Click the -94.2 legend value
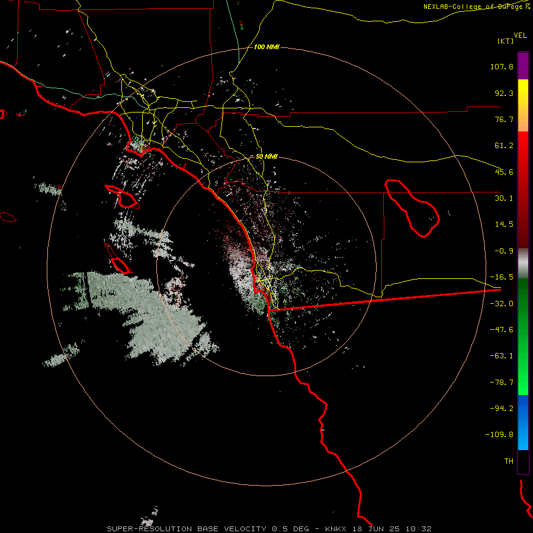 tap(502, 408)
